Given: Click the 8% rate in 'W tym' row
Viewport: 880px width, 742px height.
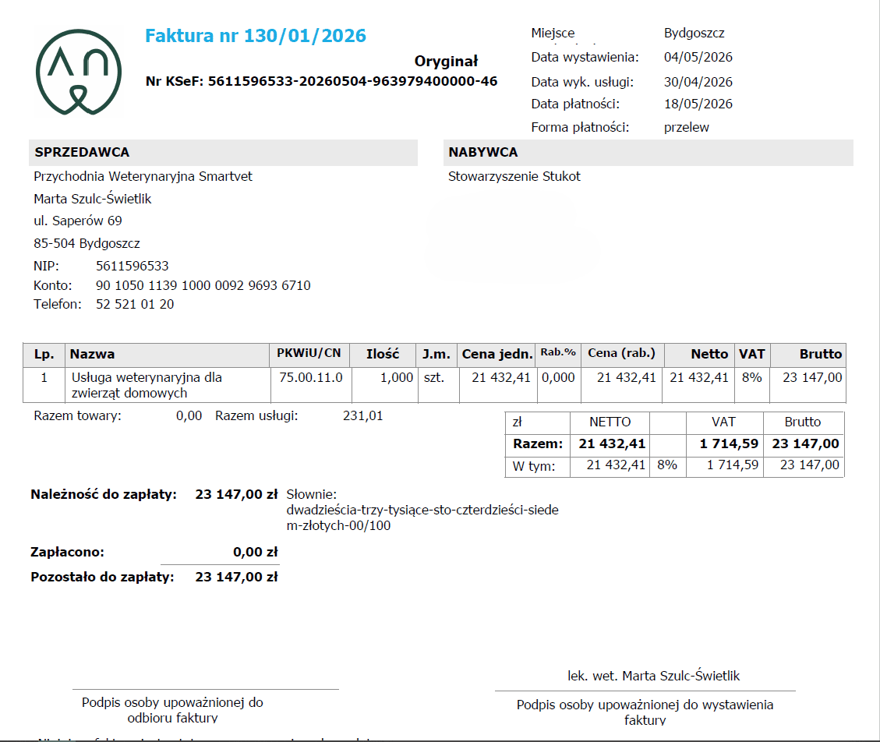Looking at the screenshot, I should click(x=666, y=465).
